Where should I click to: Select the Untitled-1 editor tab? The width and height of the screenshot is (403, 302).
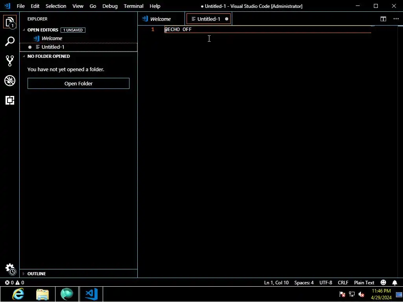209,19
